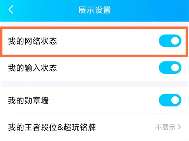Click the 我的输入状态 label text
Screen dimensions: 189x141
32,68
